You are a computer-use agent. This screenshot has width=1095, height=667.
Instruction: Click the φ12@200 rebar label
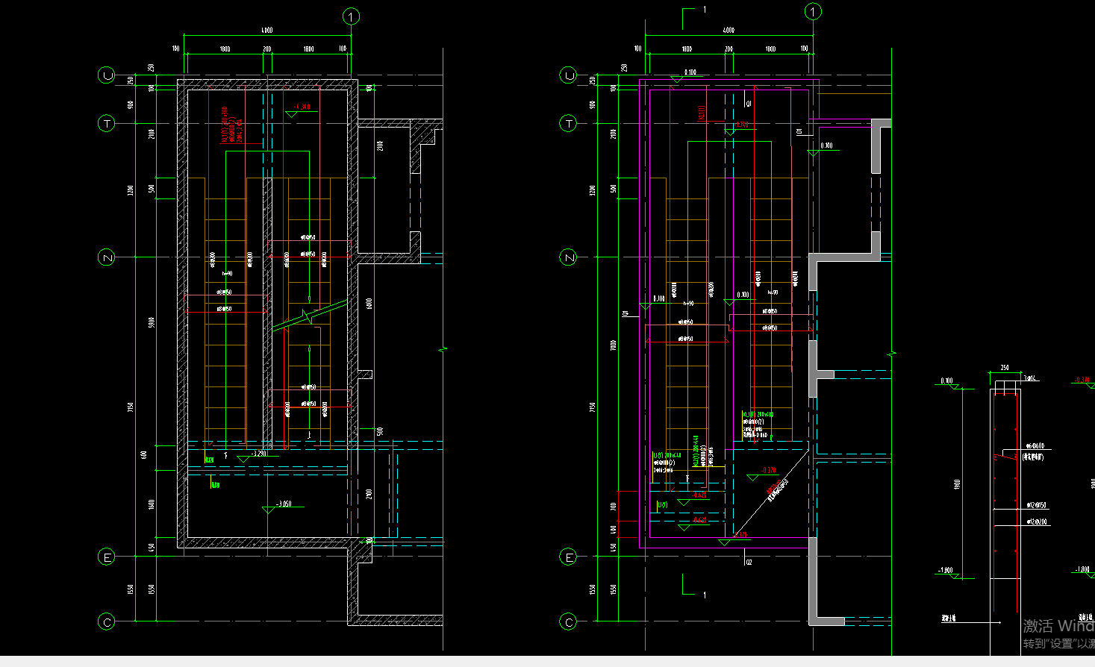pos(1036,522)
